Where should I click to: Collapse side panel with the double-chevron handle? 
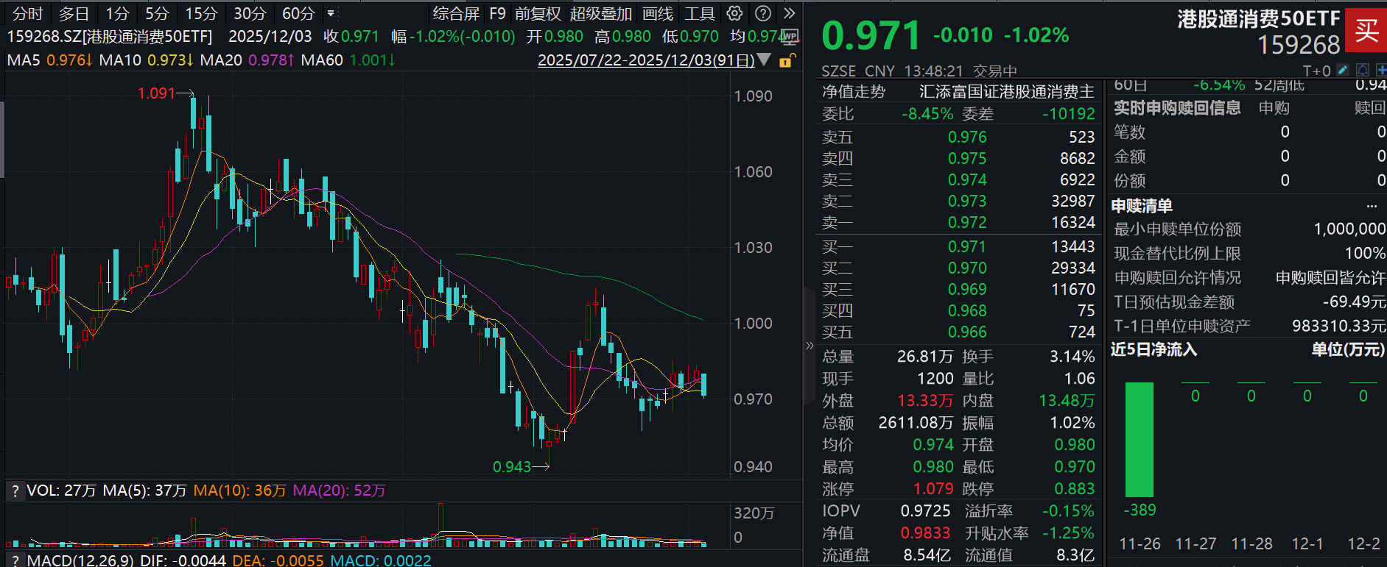810,345
